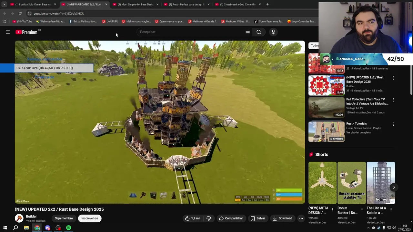Open Webinterface Nitrado bookmark
The image size is (413, 232).
50,22
